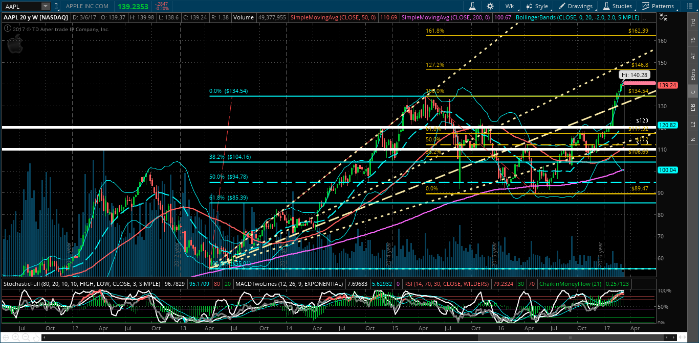
Task: Click the 161.8% Fibonacci level label
Action: click(x=435, y=31)
